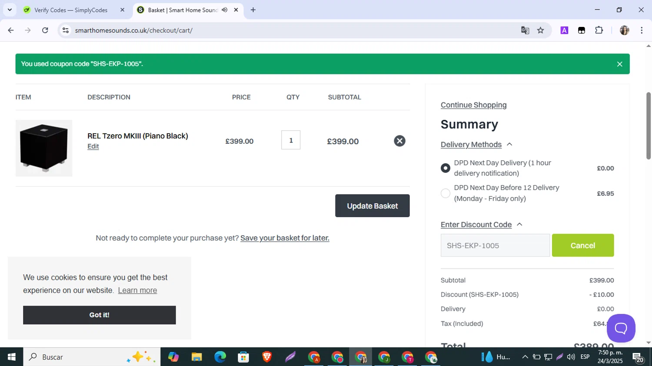
Task: Open the notification center icon
Action: pyautogui.click(x=638, y=357)
